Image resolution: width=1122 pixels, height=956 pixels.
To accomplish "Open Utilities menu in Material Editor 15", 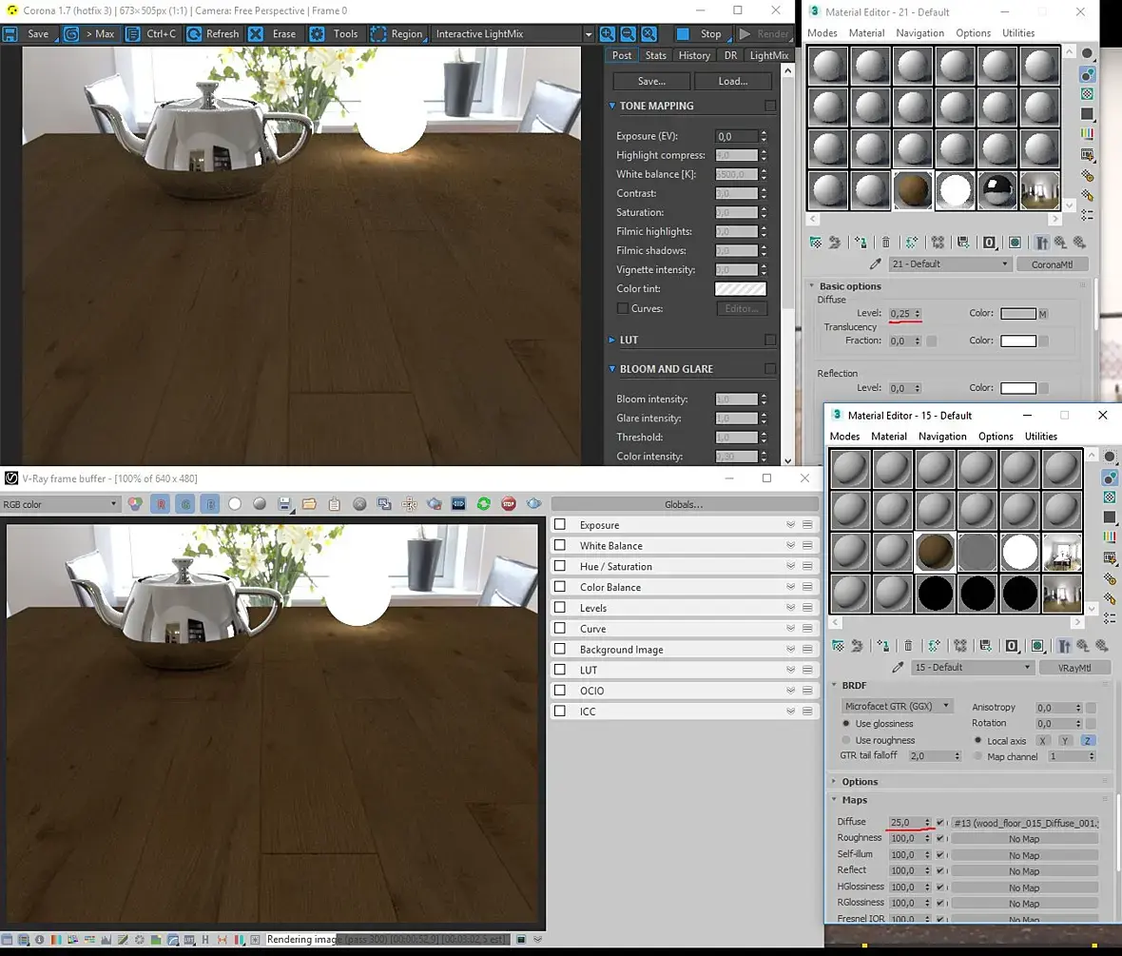I will (x=1040, y=436).
